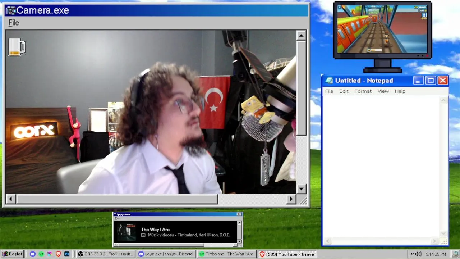Click the vertical scrollbar thumb in Camera.exe
The height and width of the screenshot is (259, 460).
[x=301, y=88]
